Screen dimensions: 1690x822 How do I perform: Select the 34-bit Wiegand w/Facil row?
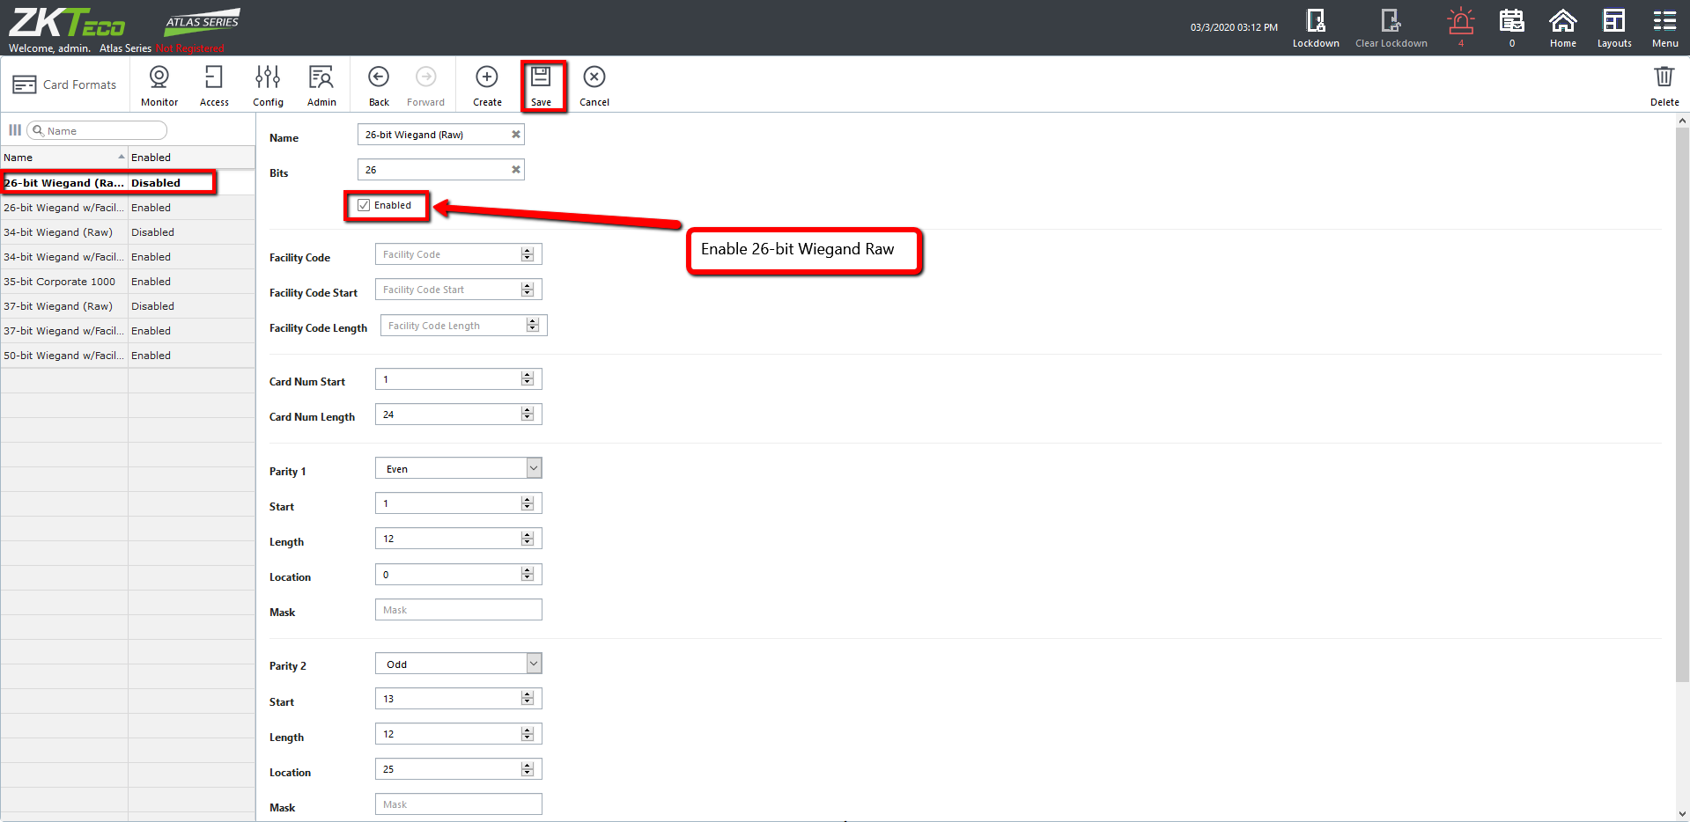coord(128,257)
